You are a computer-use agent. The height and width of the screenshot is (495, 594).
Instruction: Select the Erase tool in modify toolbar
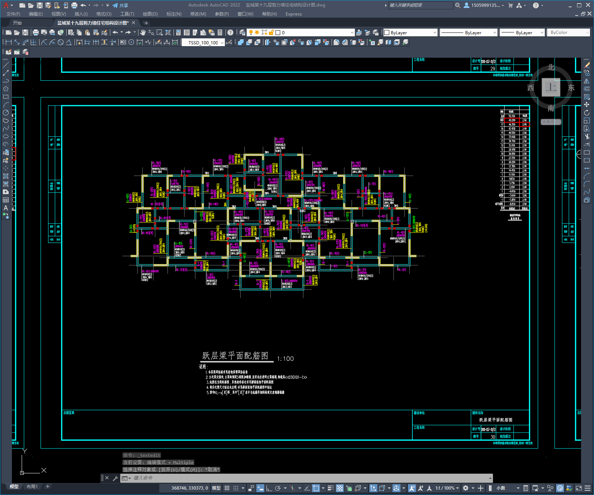pos(587,65)
